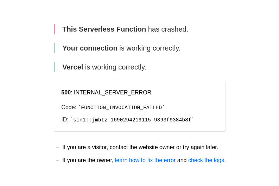
Task: Click the word 'and' between the links
Action: pos(182,160)
